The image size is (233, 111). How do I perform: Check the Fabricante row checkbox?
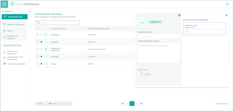pos(38,34)
